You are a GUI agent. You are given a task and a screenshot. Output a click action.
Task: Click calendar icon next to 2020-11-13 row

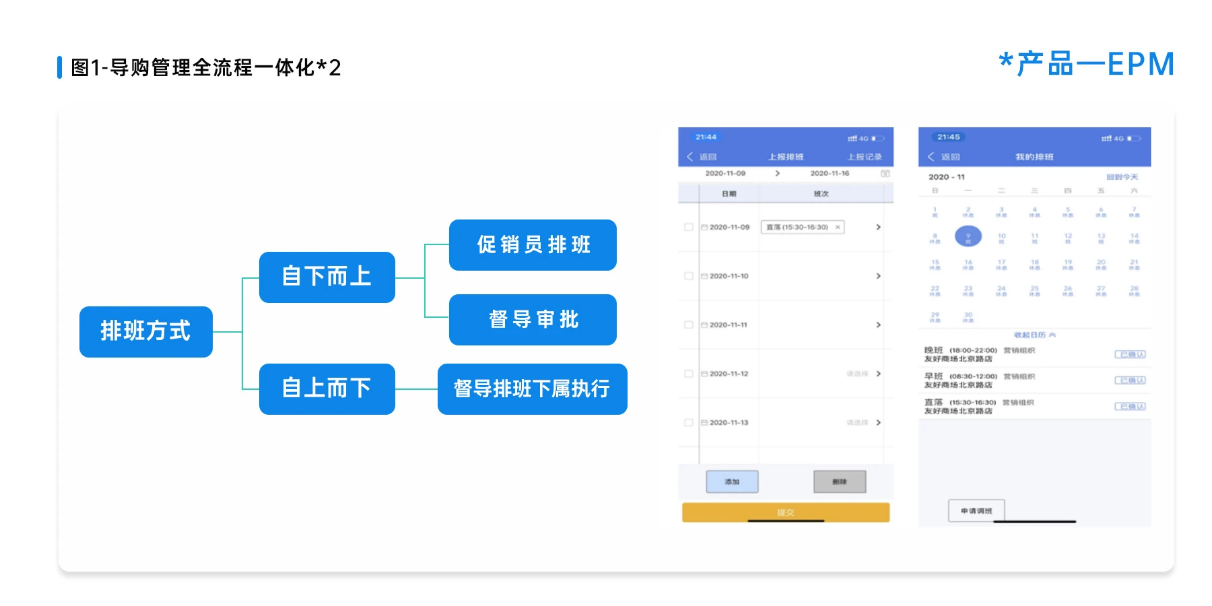704,423
